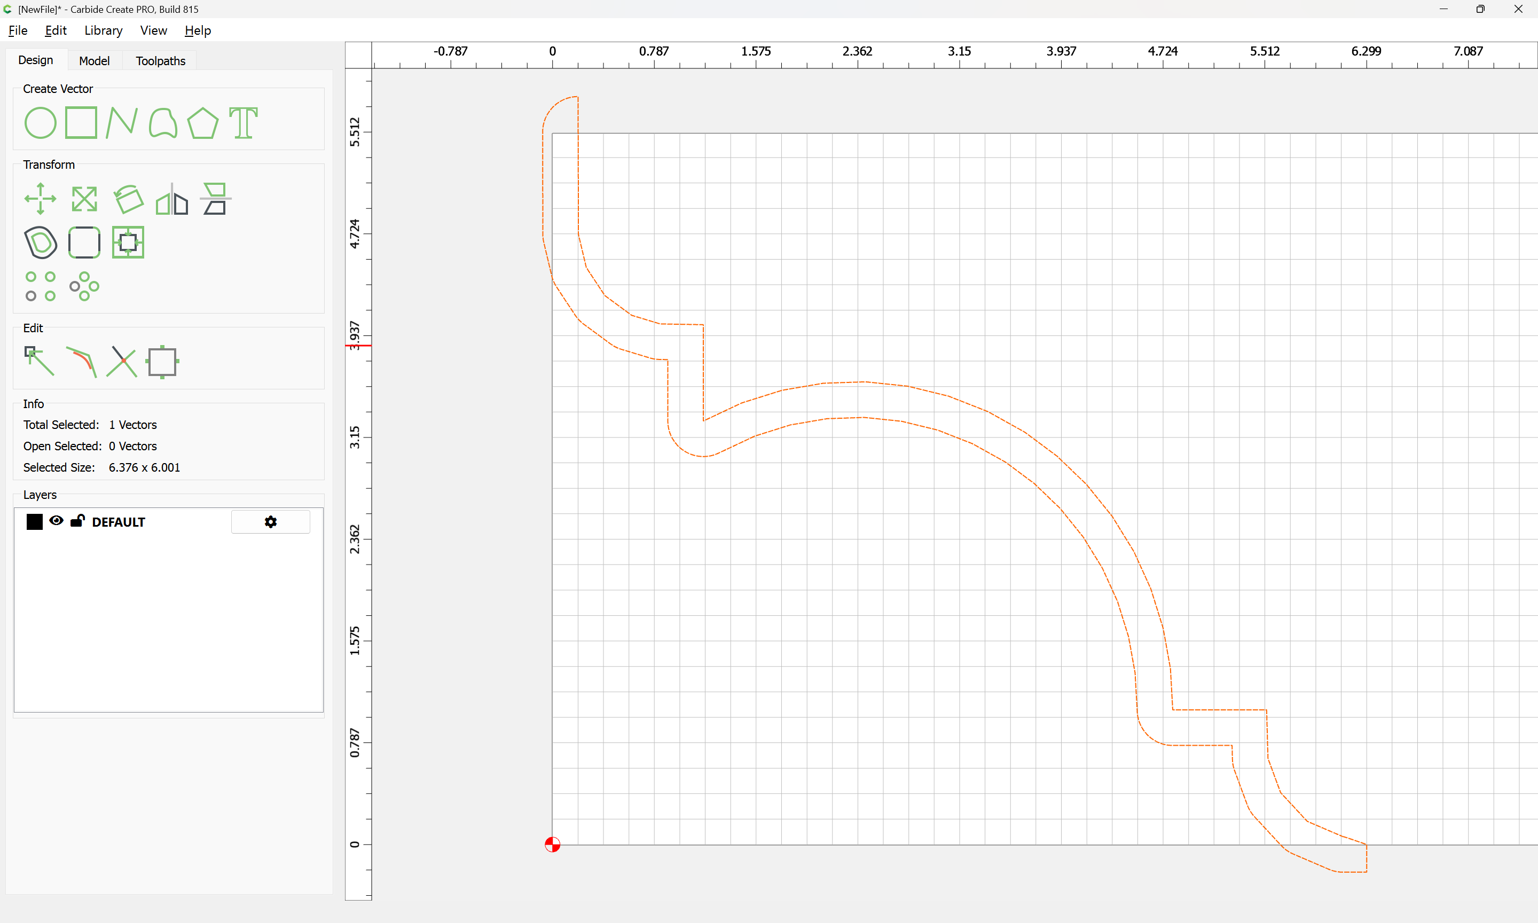The height and width of the screenshot is (923, 1538).
Task: Select the Polyline vector tool
Action: tap(121, 122)
